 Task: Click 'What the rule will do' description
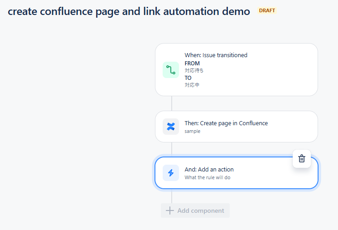click(x=208, y=177)
